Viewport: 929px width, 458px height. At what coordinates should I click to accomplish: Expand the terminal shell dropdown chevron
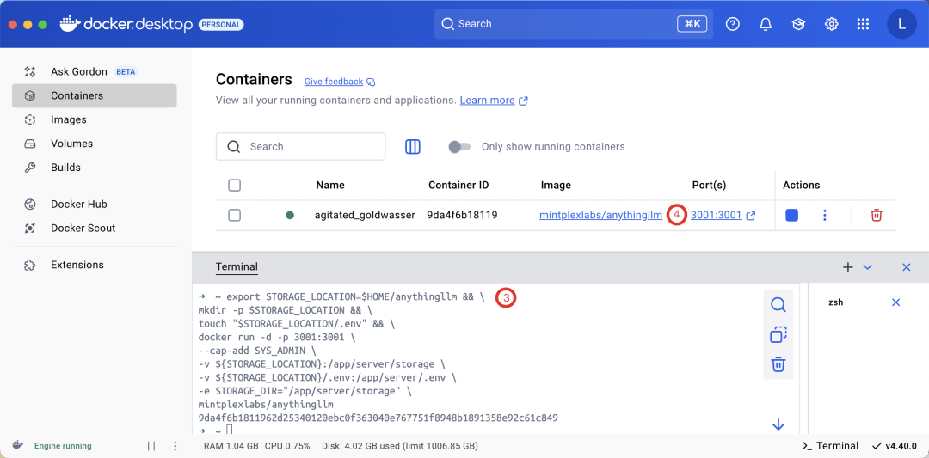coord(867,267)
